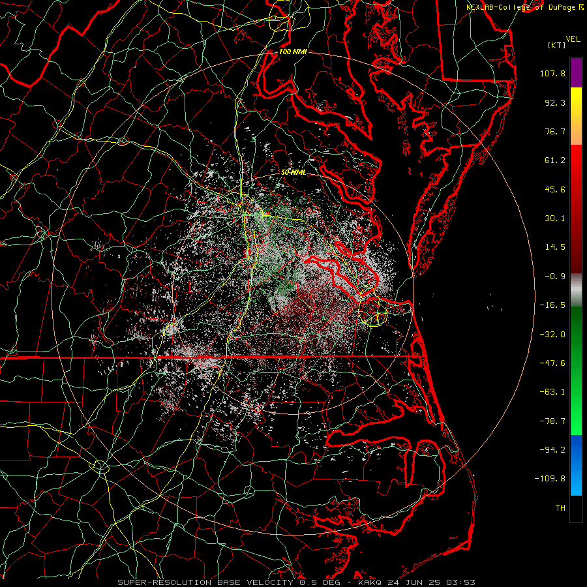Select the 76.7 legend value
This screenshot has width=587, height=587.
(x=555, y=131)
